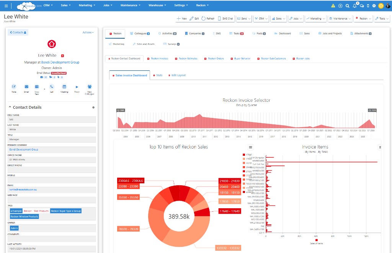Image resolution: width=392 pixels, height=253 pixels.
Task: Open the Sites and Assets tab
Action: (144, 44)
